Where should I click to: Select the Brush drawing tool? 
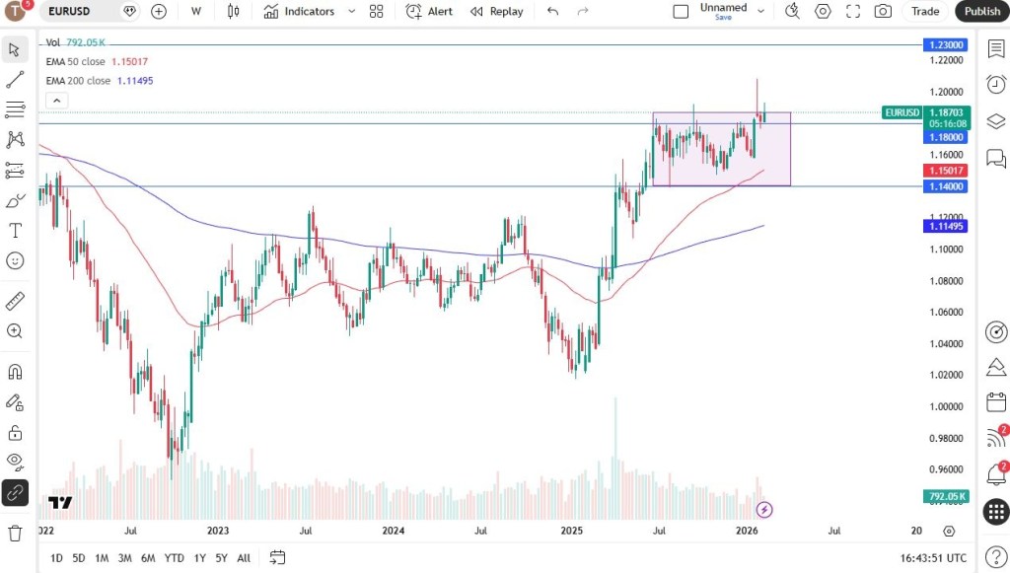point(15,201)
